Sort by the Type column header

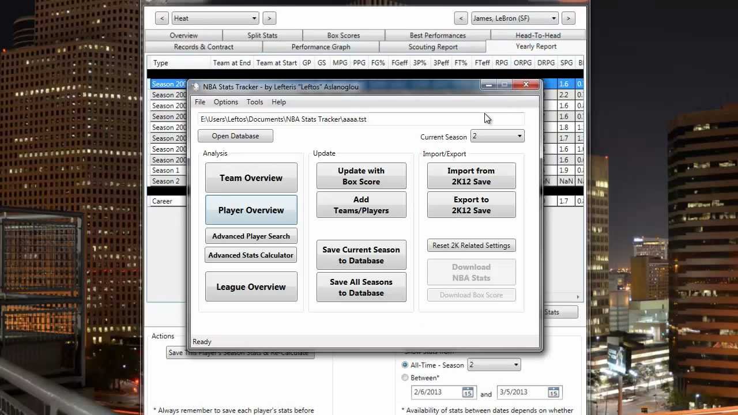click(x=180, y=63)
